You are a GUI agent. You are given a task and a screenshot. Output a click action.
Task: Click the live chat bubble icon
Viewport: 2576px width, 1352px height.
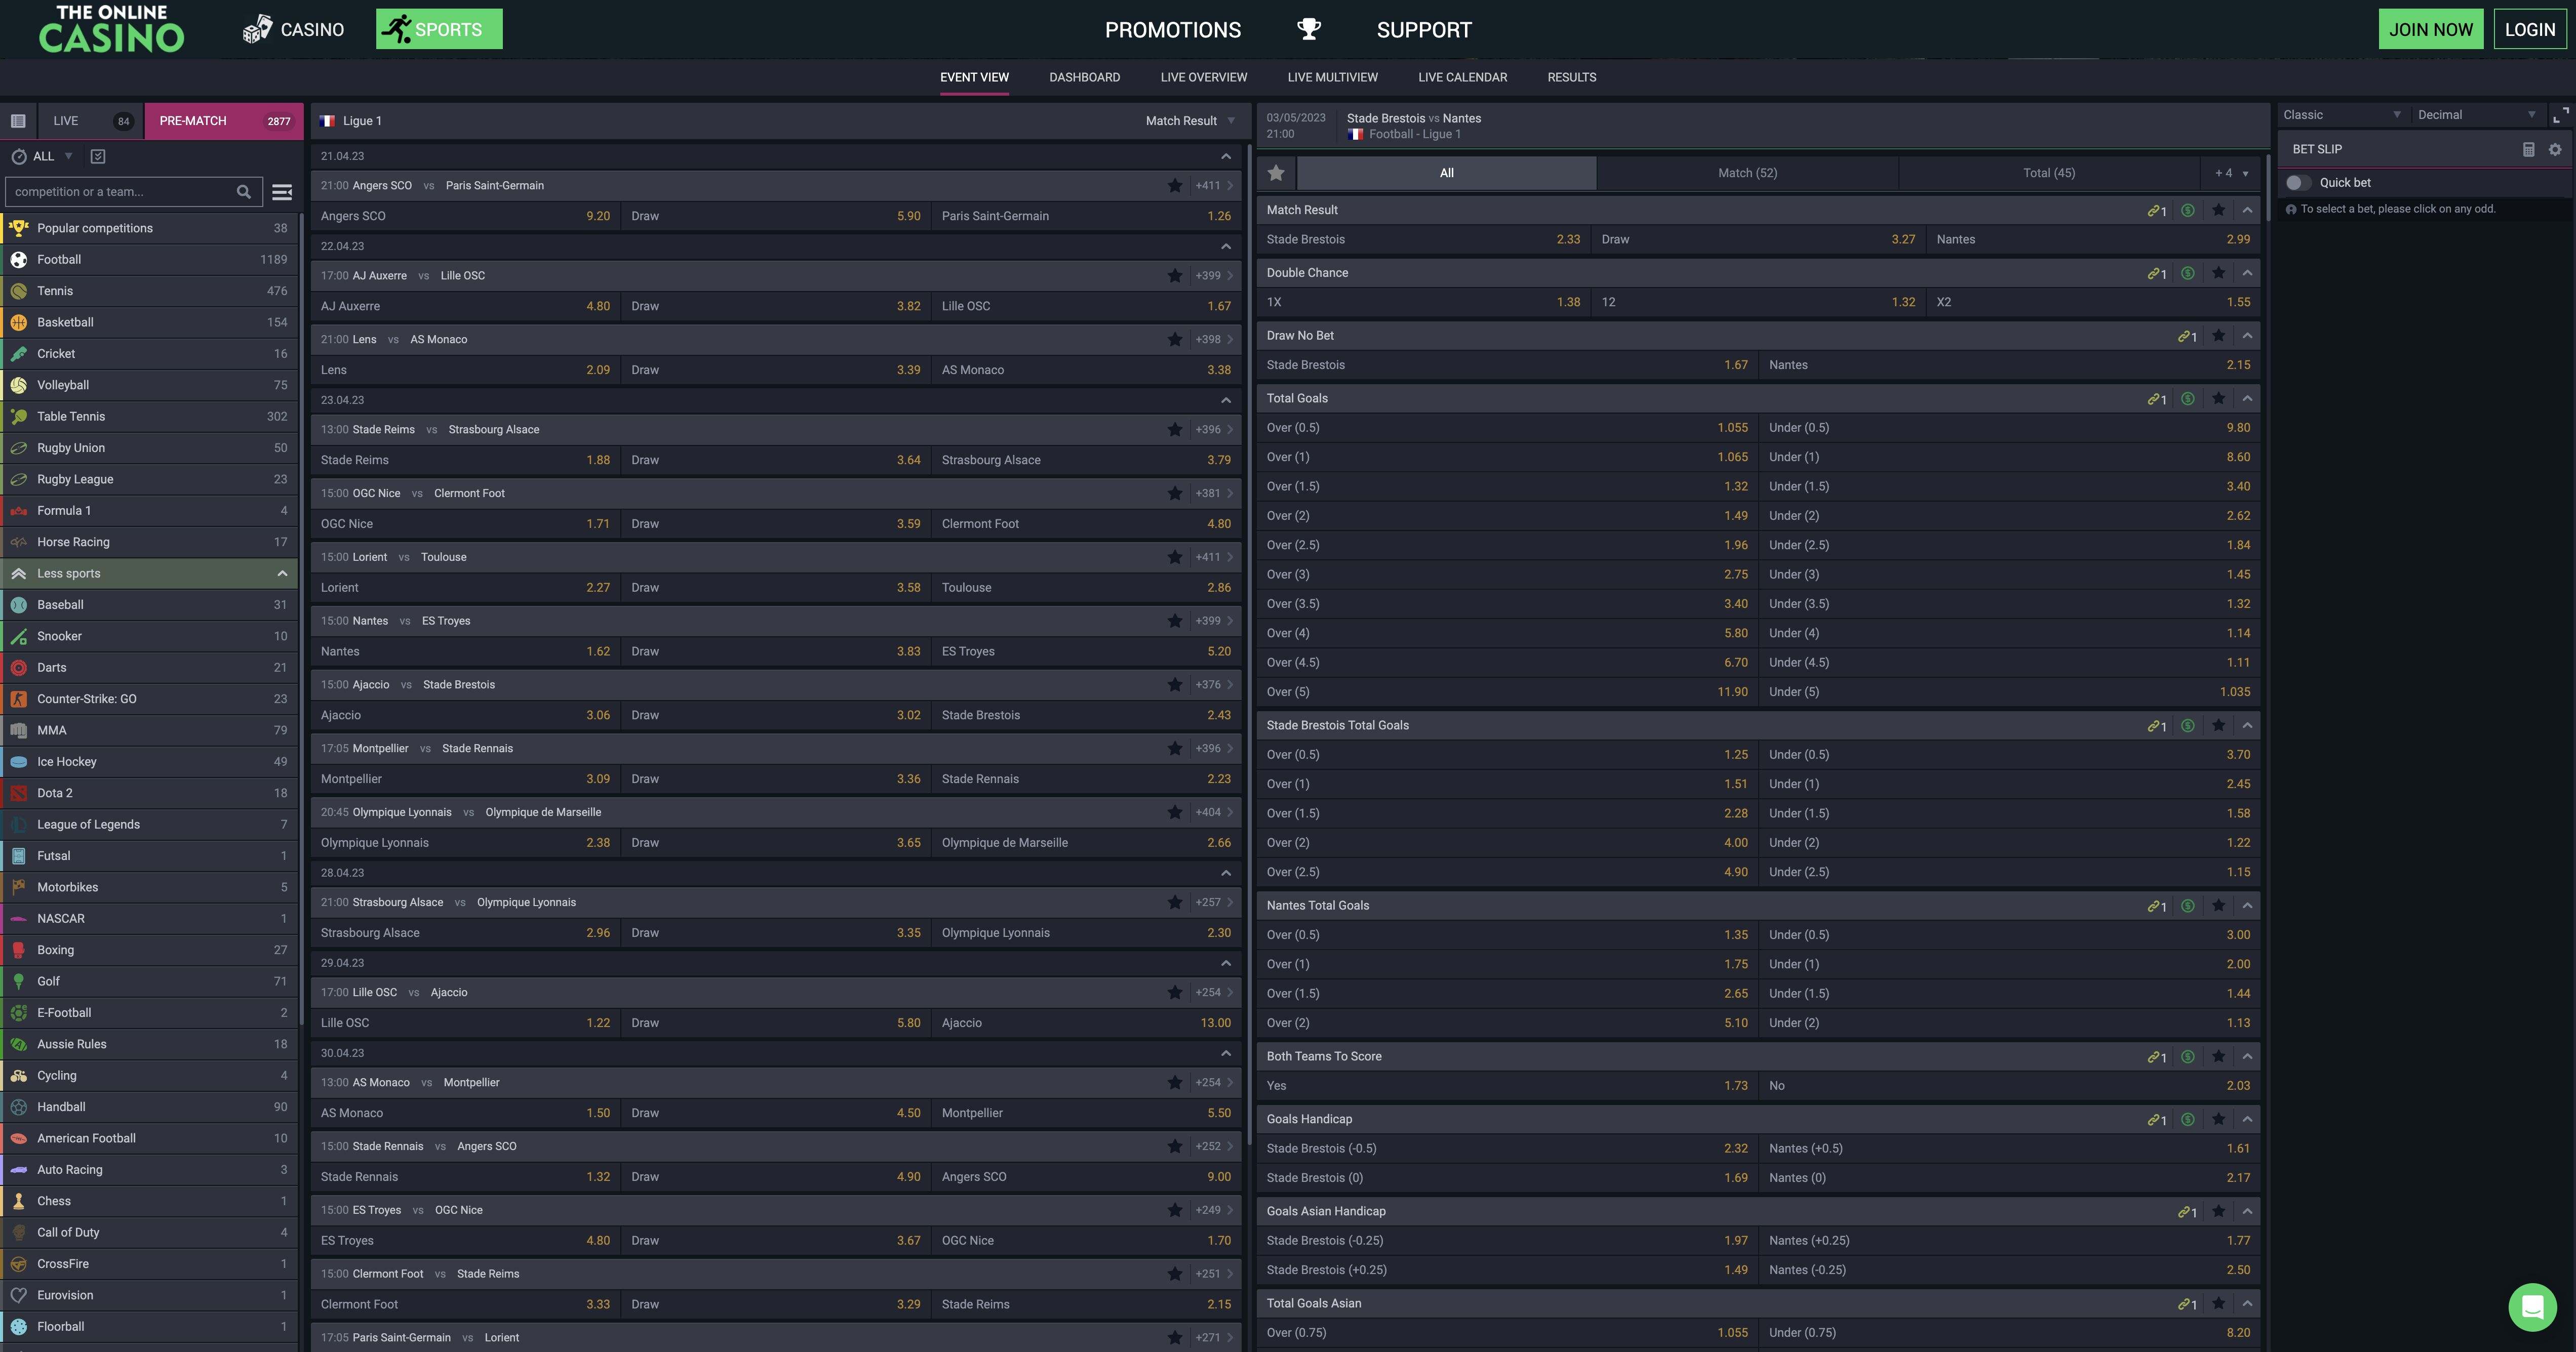2532,1306
